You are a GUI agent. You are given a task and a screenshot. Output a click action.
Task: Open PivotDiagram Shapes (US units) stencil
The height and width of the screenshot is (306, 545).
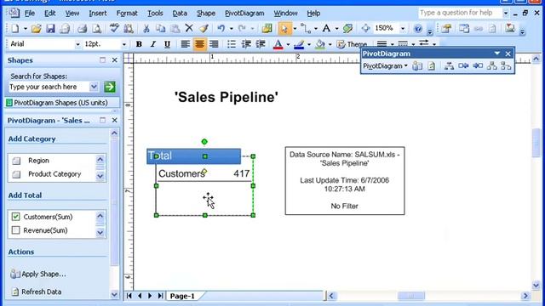click(60, 103)
